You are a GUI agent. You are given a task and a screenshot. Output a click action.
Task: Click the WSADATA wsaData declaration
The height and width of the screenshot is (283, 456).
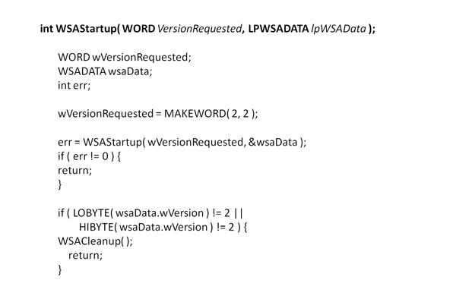point(105,71)
